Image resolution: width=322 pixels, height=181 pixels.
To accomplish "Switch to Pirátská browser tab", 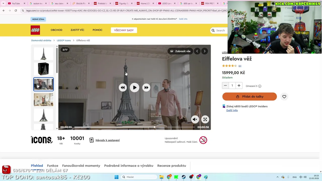I will (x=102, y=4).
